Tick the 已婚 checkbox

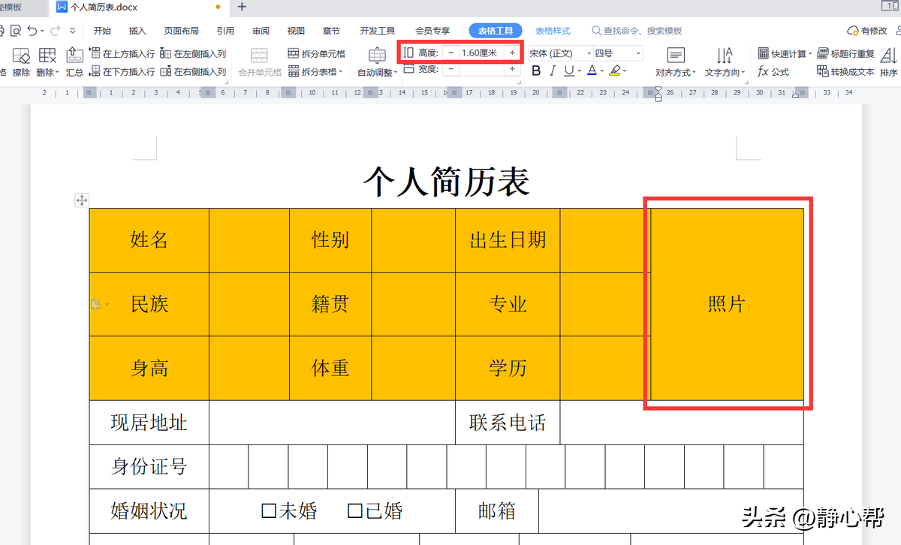pos(355,511)
